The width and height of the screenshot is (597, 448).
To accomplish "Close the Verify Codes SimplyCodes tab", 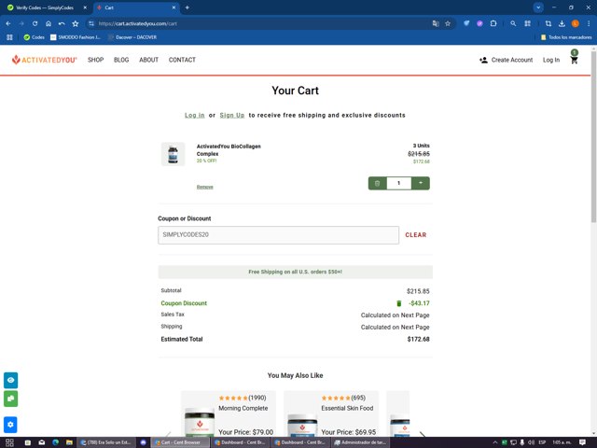I will (85, 7).
